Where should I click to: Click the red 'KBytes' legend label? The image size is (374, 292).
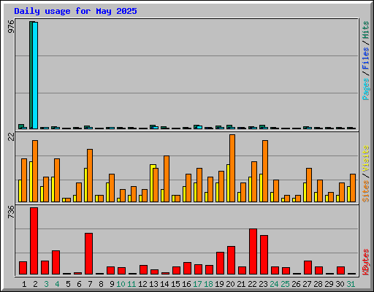[366, 262]
